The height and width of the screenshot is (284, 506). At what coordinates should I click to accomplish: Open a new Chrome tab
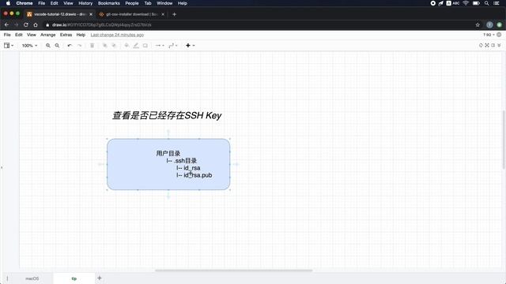[x=174, y=14]
